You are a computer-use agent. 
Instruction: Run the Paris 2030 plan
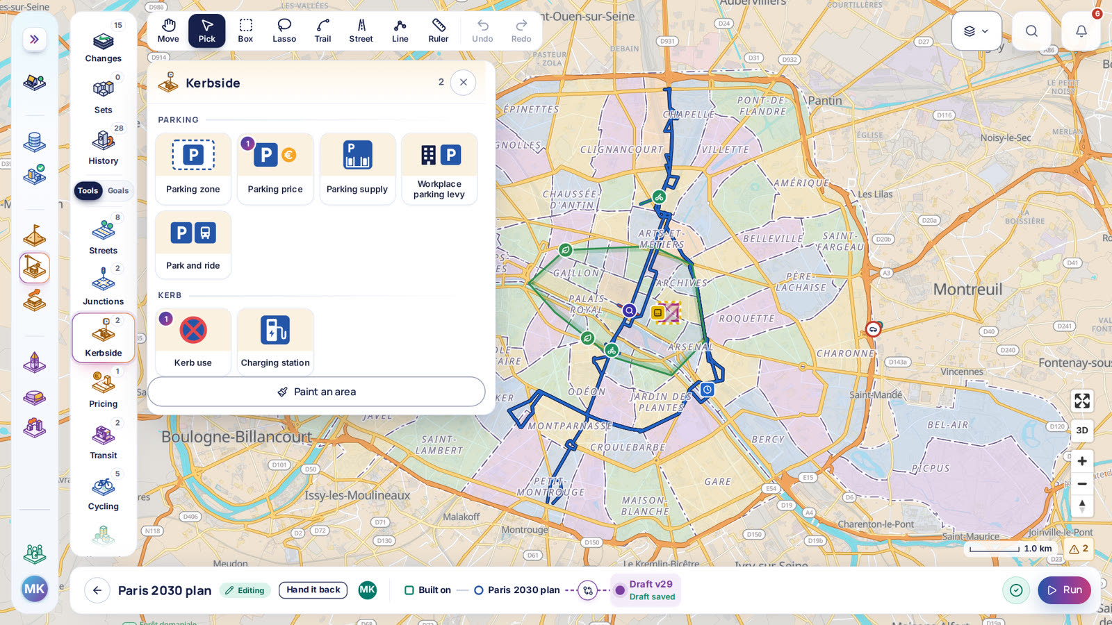[x=1065, y=590]
